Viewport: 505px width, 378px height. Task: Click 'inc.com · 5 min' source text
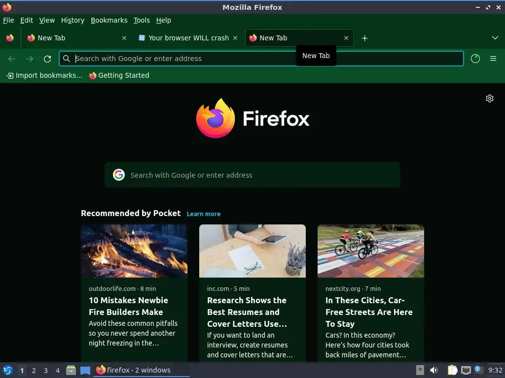228,288
